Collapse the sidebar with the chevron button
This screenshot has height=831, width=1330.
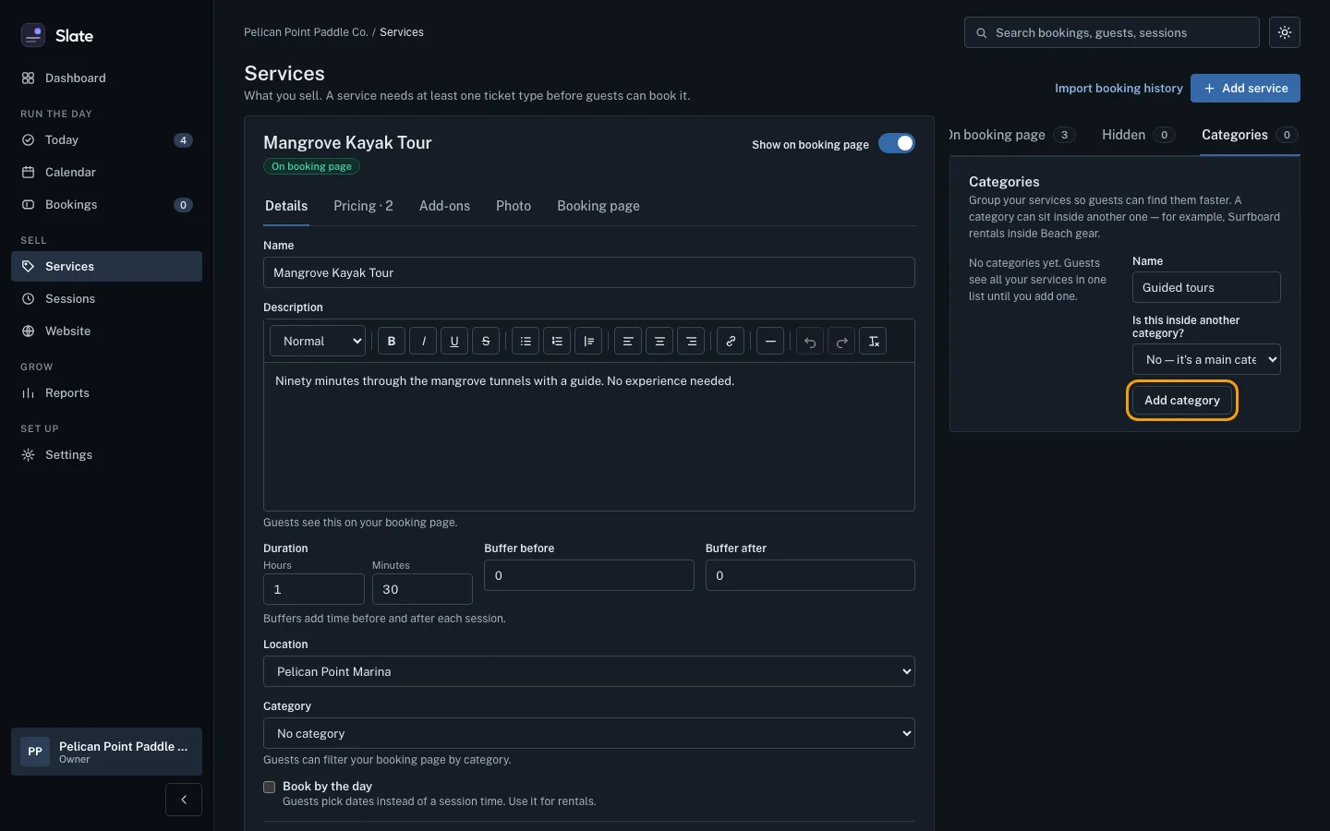point(184,800)
